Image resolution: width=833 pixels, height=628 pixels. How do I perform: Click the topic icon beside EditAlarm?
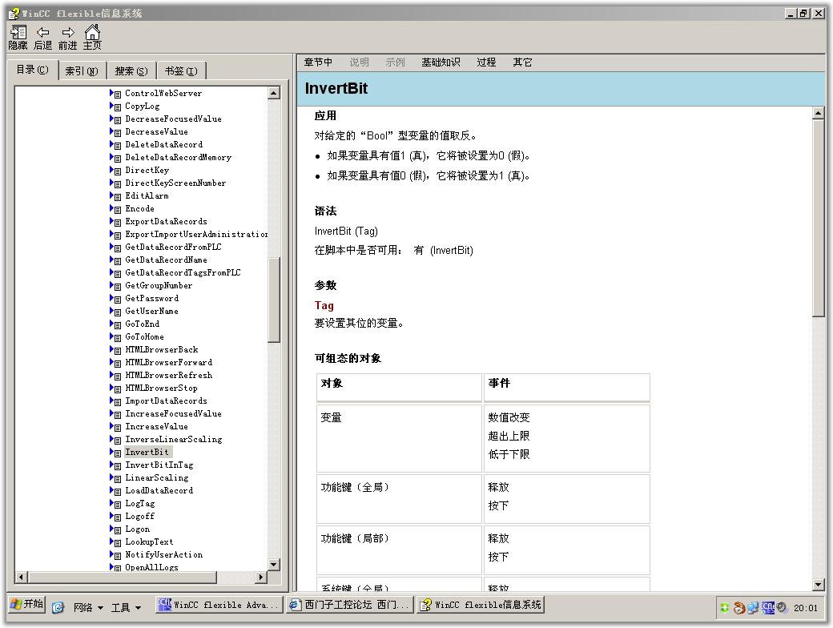115,196
